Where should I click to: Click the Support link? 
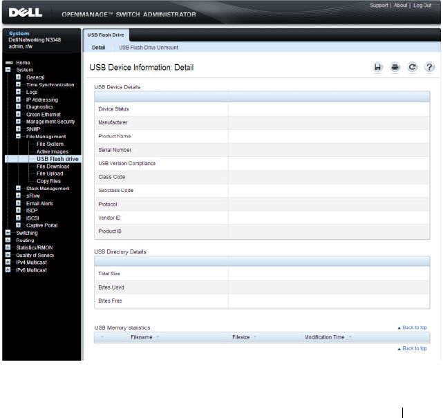pos(379,6)
